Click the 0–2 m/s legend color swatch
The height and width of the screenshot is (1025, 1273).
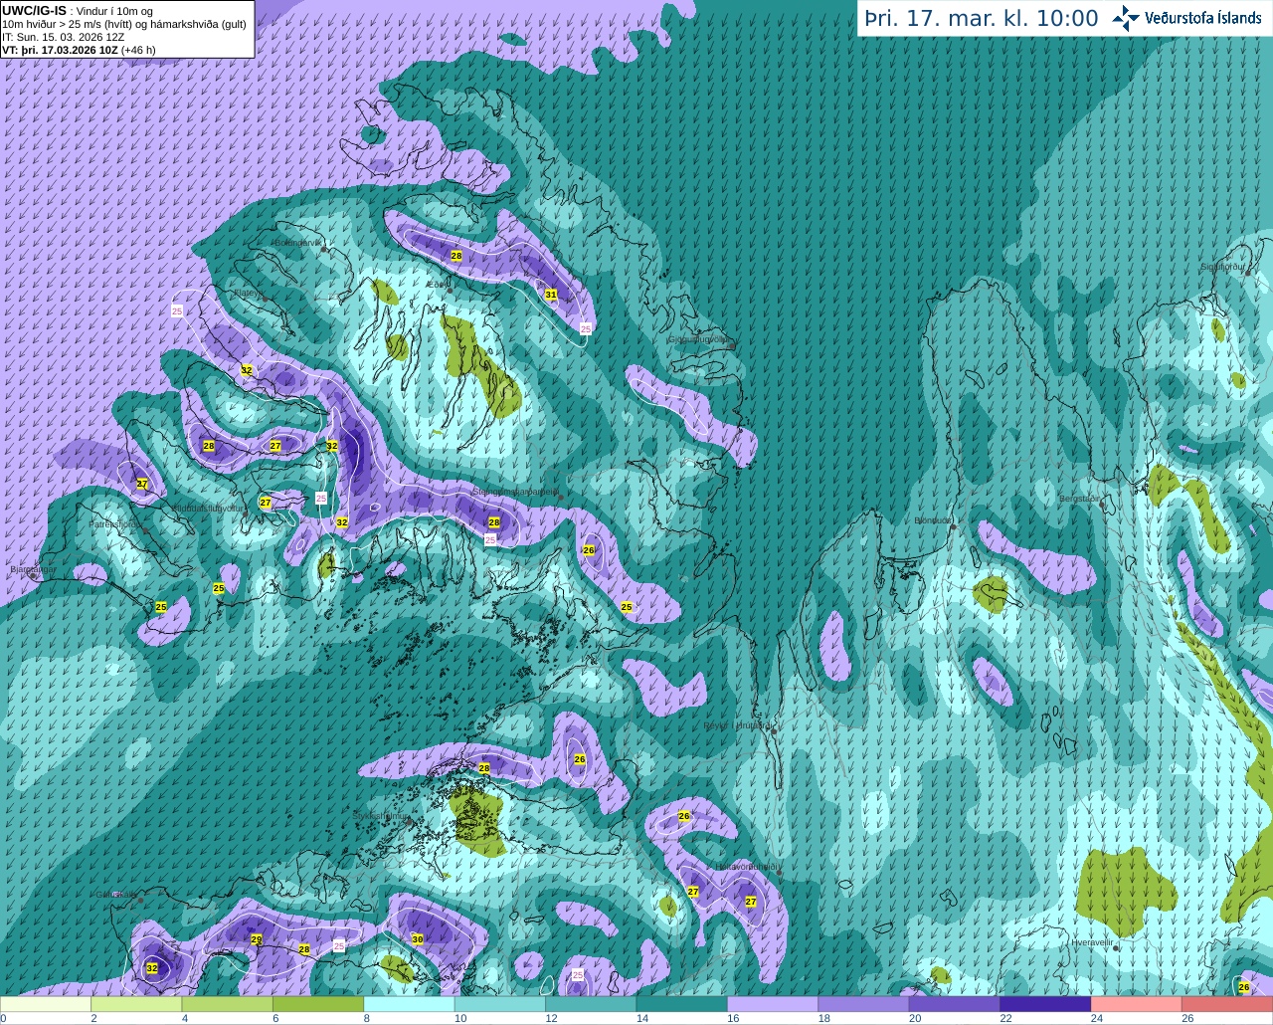(46, 1004)
